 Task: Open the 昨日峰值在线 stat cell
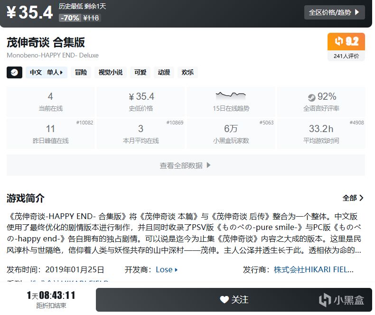pos(50,134)
